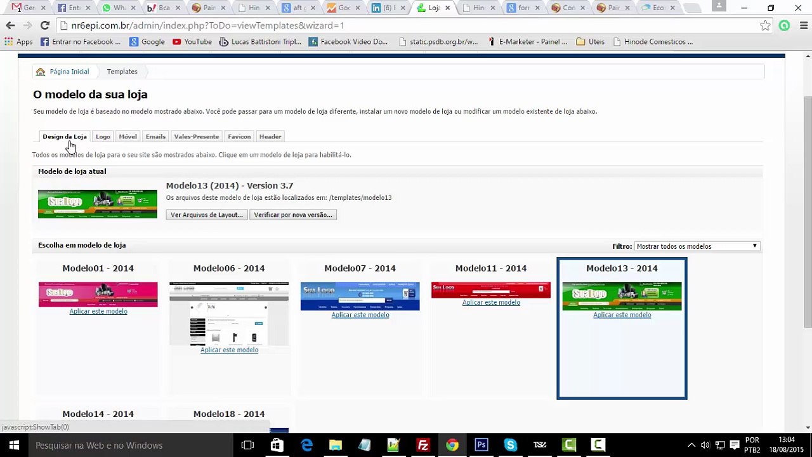812x457 pixels.
Task: Open the Hinode Cosmeticos bookmark
Action: point(653,42)
